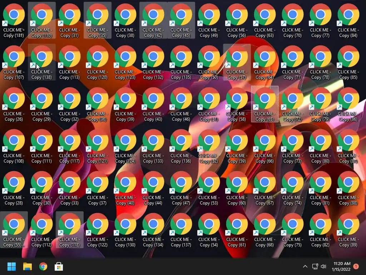Select the CLICK ME - Copy (55) shortcut
Screen dimensions: 366x275
[x=14, y=230]
